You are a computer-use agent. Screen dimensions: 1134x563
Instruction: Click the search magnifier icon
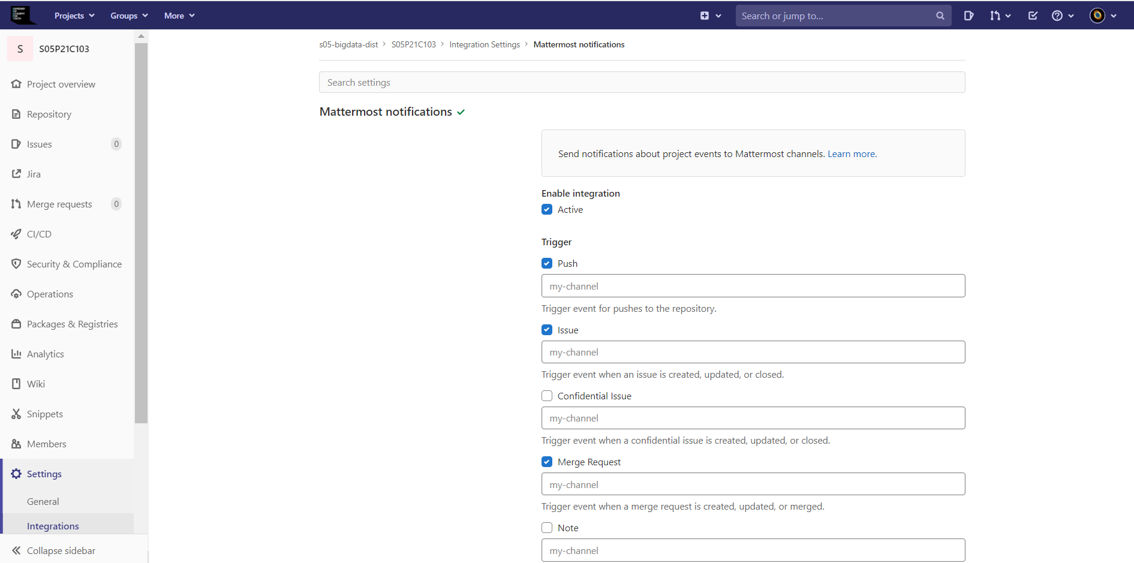point(940,16)
